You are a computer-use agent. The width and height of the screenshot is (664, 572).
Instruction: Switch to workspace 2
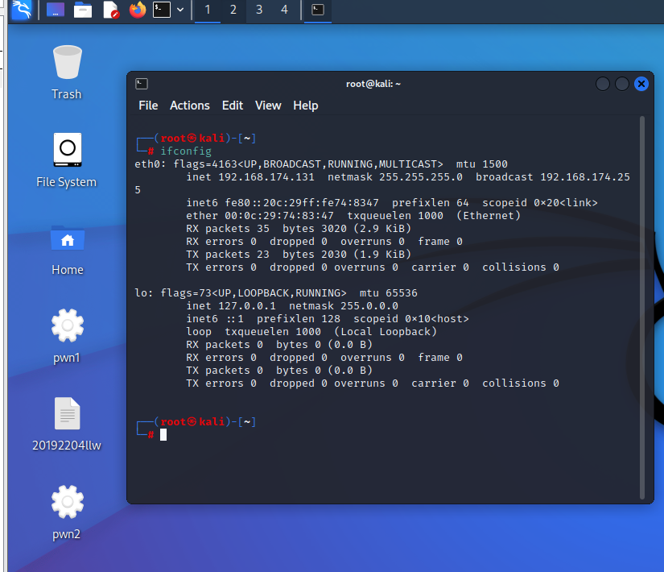(233, 10)
